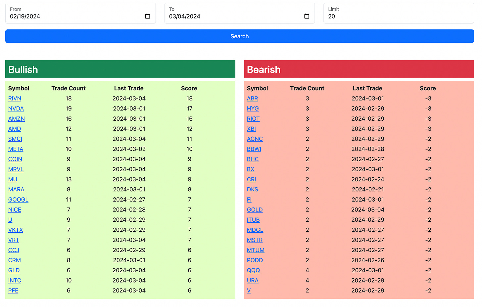Open the AMZN symbol link
The image size is (482, 307).
[17, 119]
